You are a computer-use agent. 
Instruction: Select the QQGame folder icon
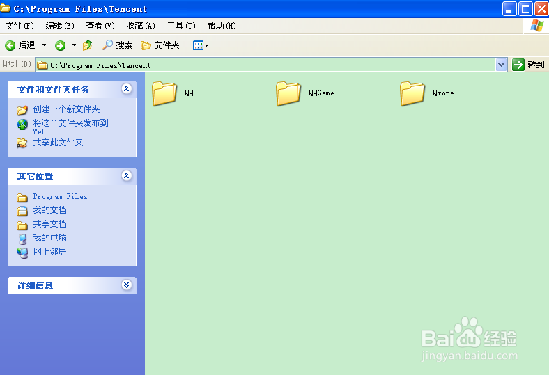288,93
